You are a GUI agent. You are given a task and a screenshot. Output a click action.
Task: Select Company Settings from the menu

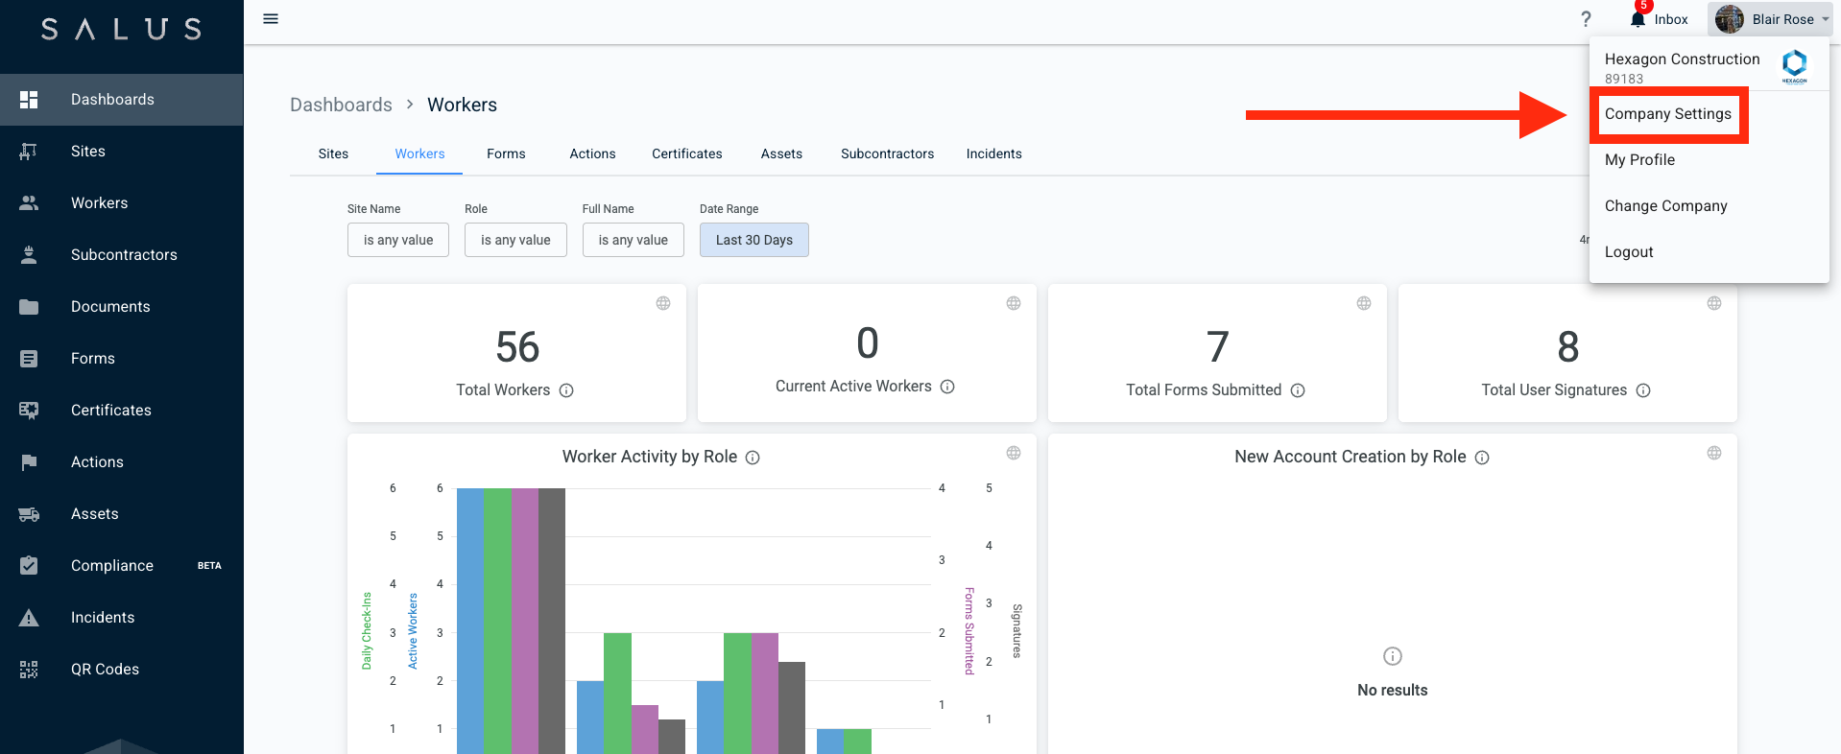tap(1667, 114)
